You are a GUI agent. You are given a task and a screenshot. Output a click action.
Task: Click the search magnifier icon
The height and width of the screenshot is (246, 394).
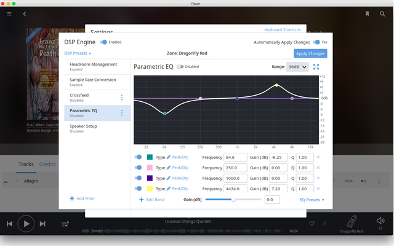pos(382,13)
